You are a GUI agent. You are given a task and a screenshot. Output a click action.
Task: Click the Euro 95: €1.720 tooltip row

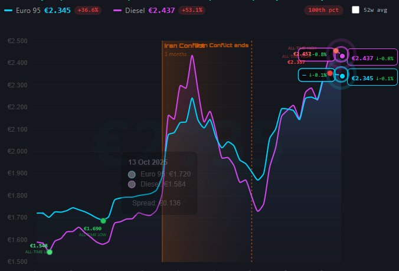[159, 174]
